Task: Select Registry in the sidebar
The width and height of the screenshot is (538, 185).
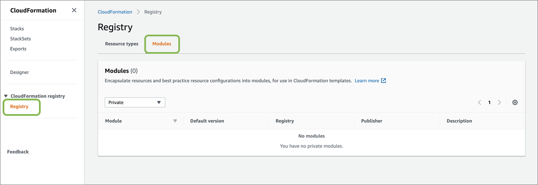Action: (19, 106)
